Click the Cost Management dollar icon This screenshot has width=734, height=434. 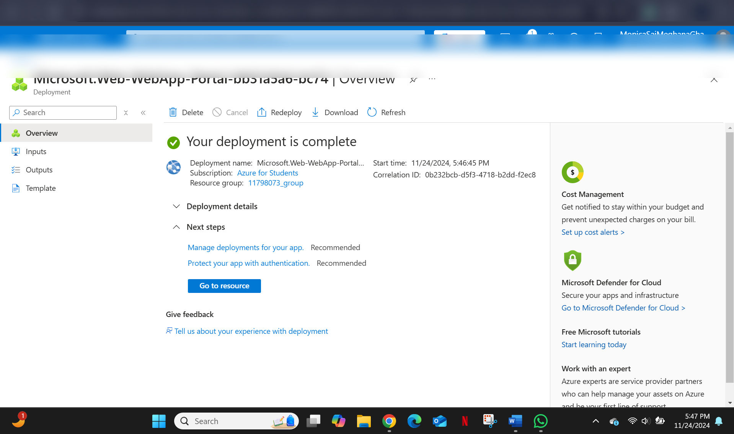click(x=573, y=172)
